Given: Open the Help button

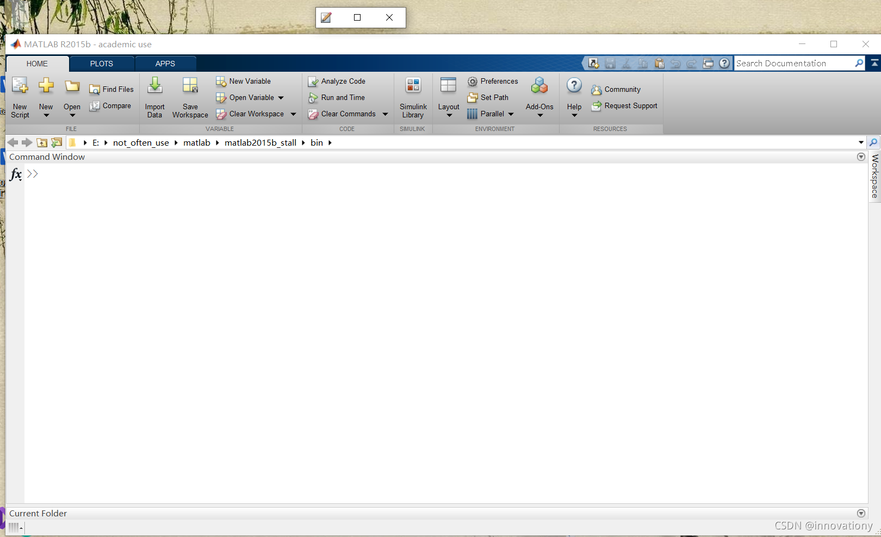Looking at the screenshot, I should click(x=574, y=97).
